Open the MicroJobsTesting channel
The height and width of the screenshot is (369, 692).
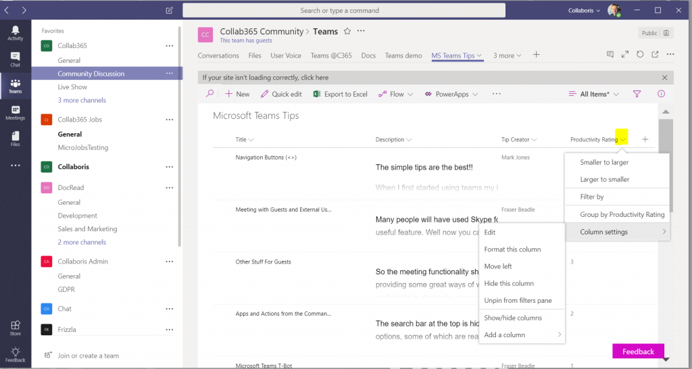click(83, 147)
